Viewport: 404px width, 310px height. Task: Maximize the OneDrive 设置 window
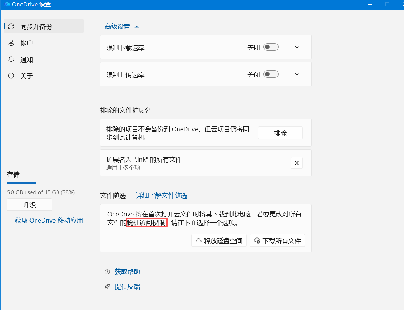tap(387, 4)
